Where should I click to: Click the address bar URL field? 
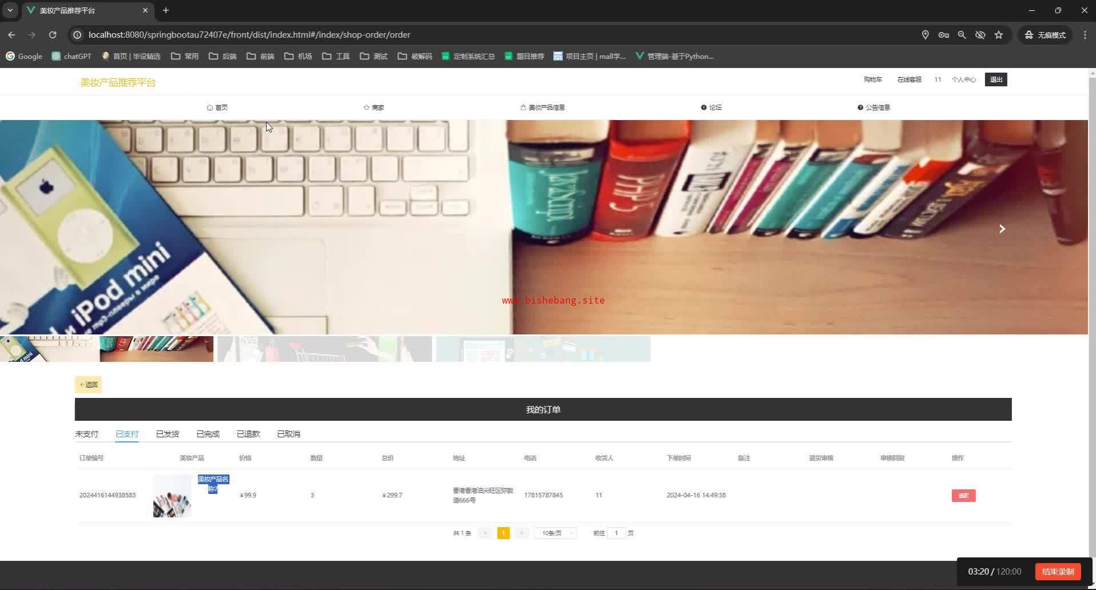click(x=498, y=35)
